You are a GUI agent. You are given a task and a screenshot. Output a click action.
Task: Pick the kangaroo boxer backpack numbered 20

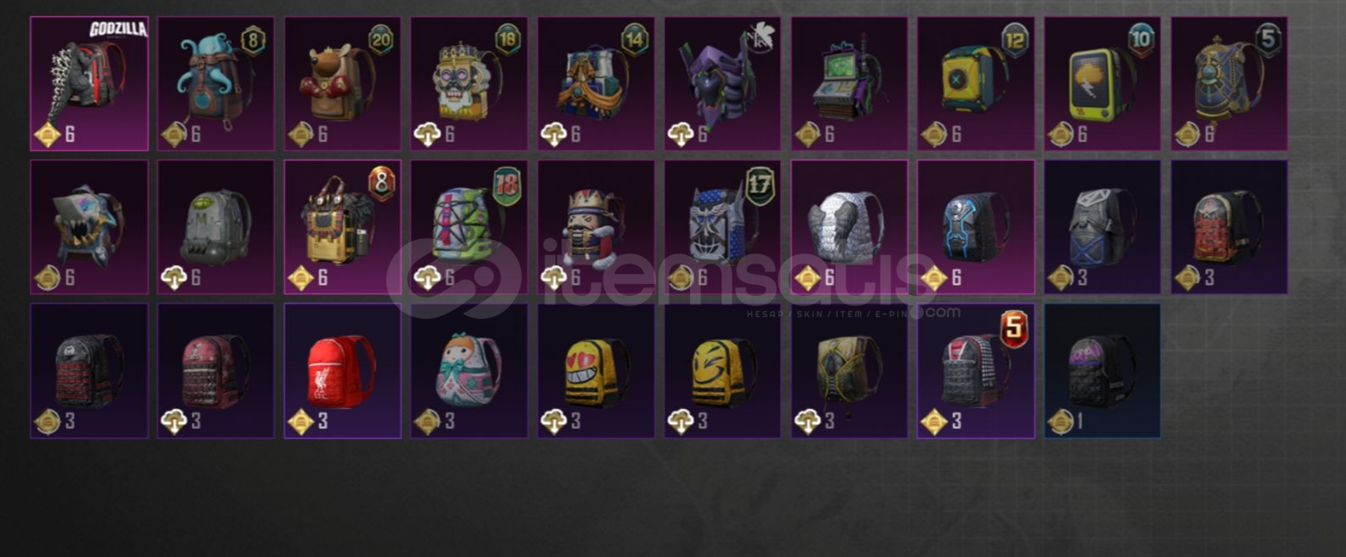tap(343, 83)
